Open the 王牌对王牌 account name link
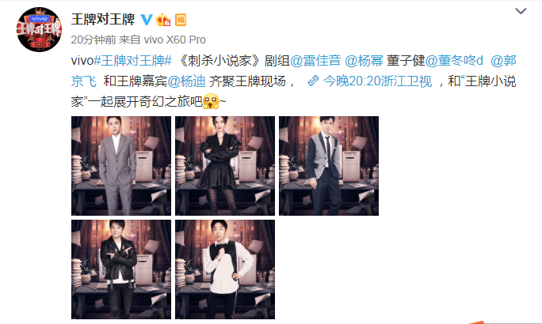This screenshot has width=542, height=324. 103,19
